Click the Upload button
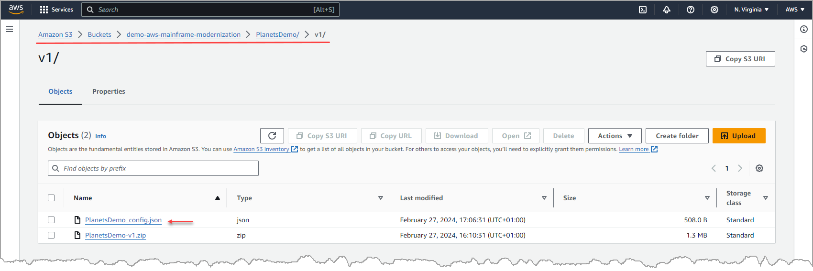Image resolution: width=813 pixels, height=271 pixels. pyautogui.click(x=739, y=136)
